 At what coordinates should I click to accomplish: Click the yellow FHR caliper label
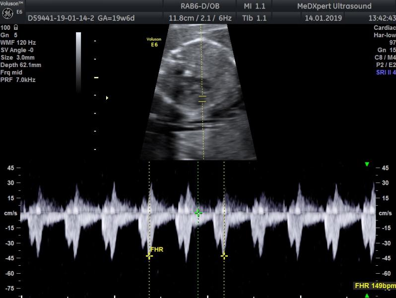coord(157,249)
